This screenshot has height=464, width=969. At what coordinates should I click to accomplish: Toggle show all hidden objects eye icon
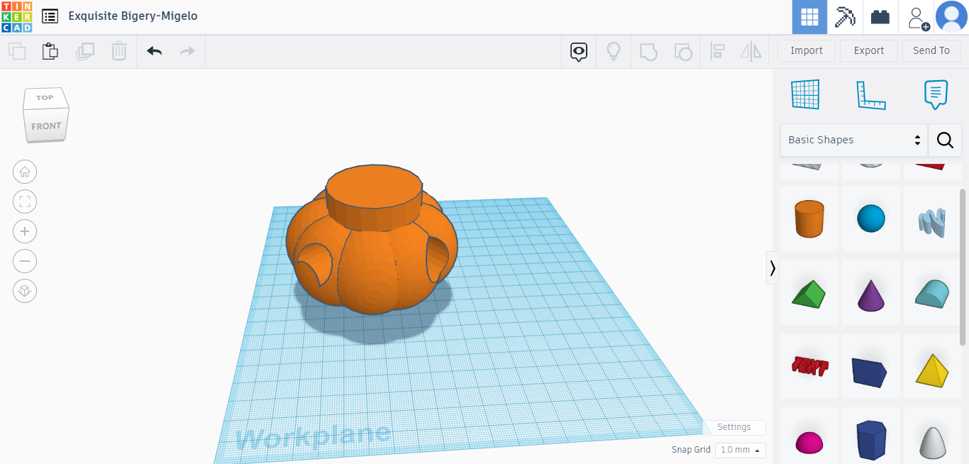coord(579,51)
